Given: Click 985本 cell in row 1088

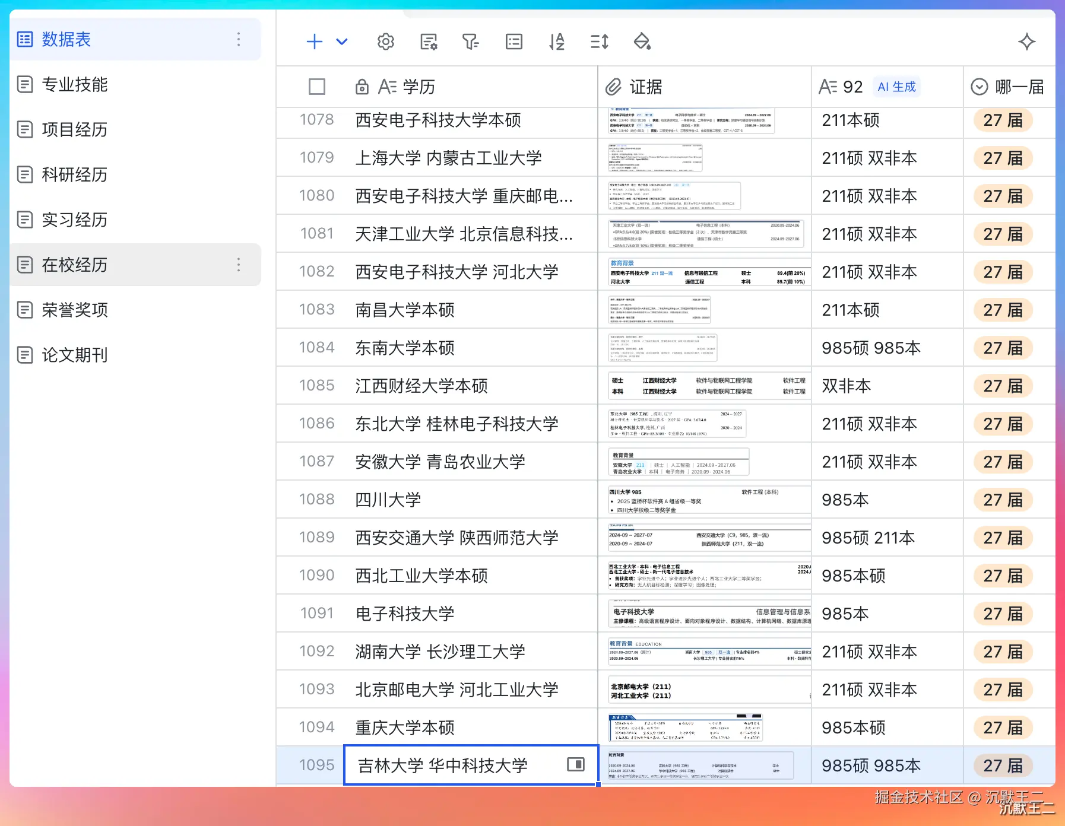Looking at the screenshot, I should pyautogui.click(x=888, y=500).
